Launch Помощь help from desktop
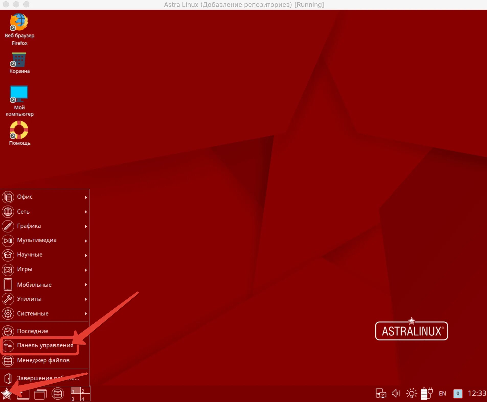 coord(19,130)
